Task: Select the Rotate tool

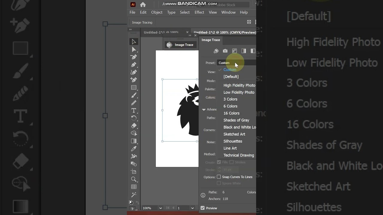Action: pos(134,118)
